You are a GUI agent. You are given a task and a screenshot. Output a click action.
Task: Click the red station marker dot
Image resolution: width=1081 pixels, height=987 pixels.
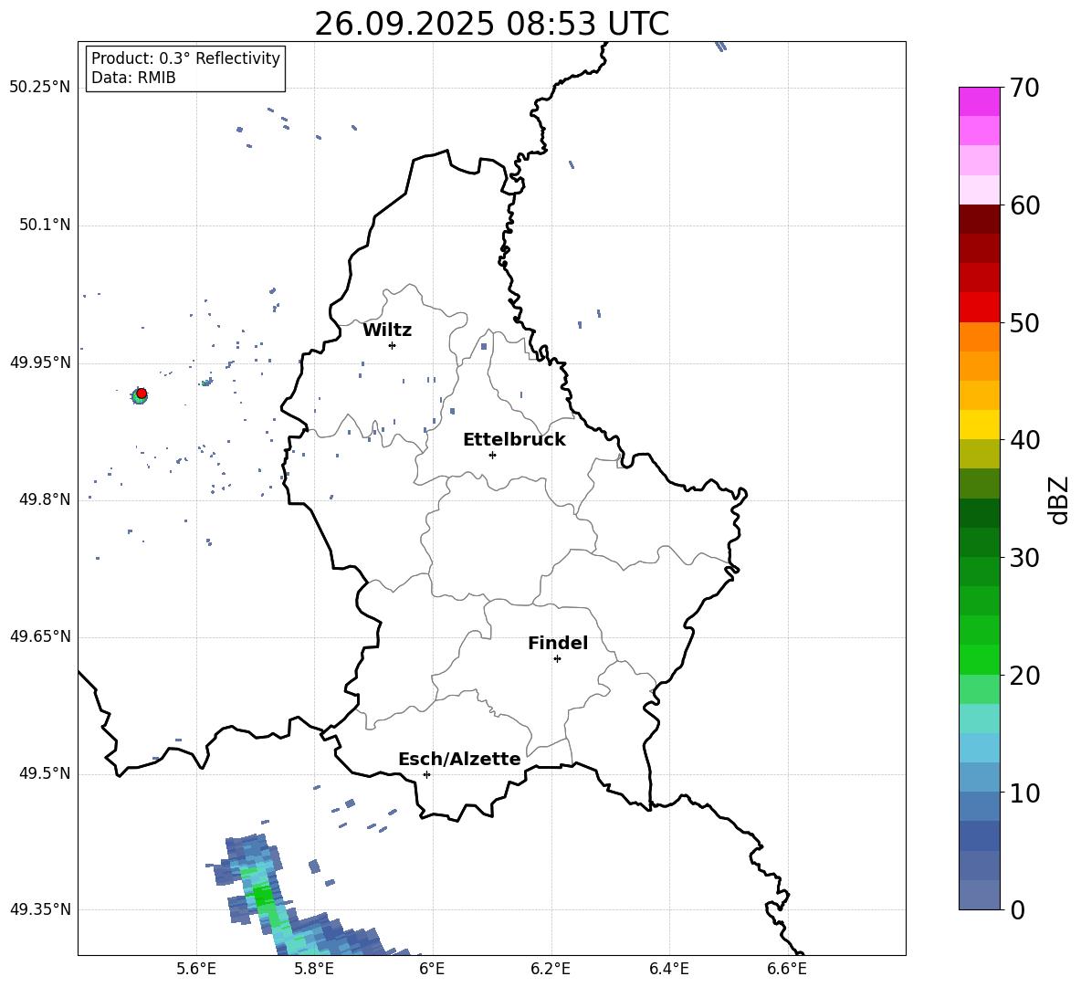click(142, 393)
